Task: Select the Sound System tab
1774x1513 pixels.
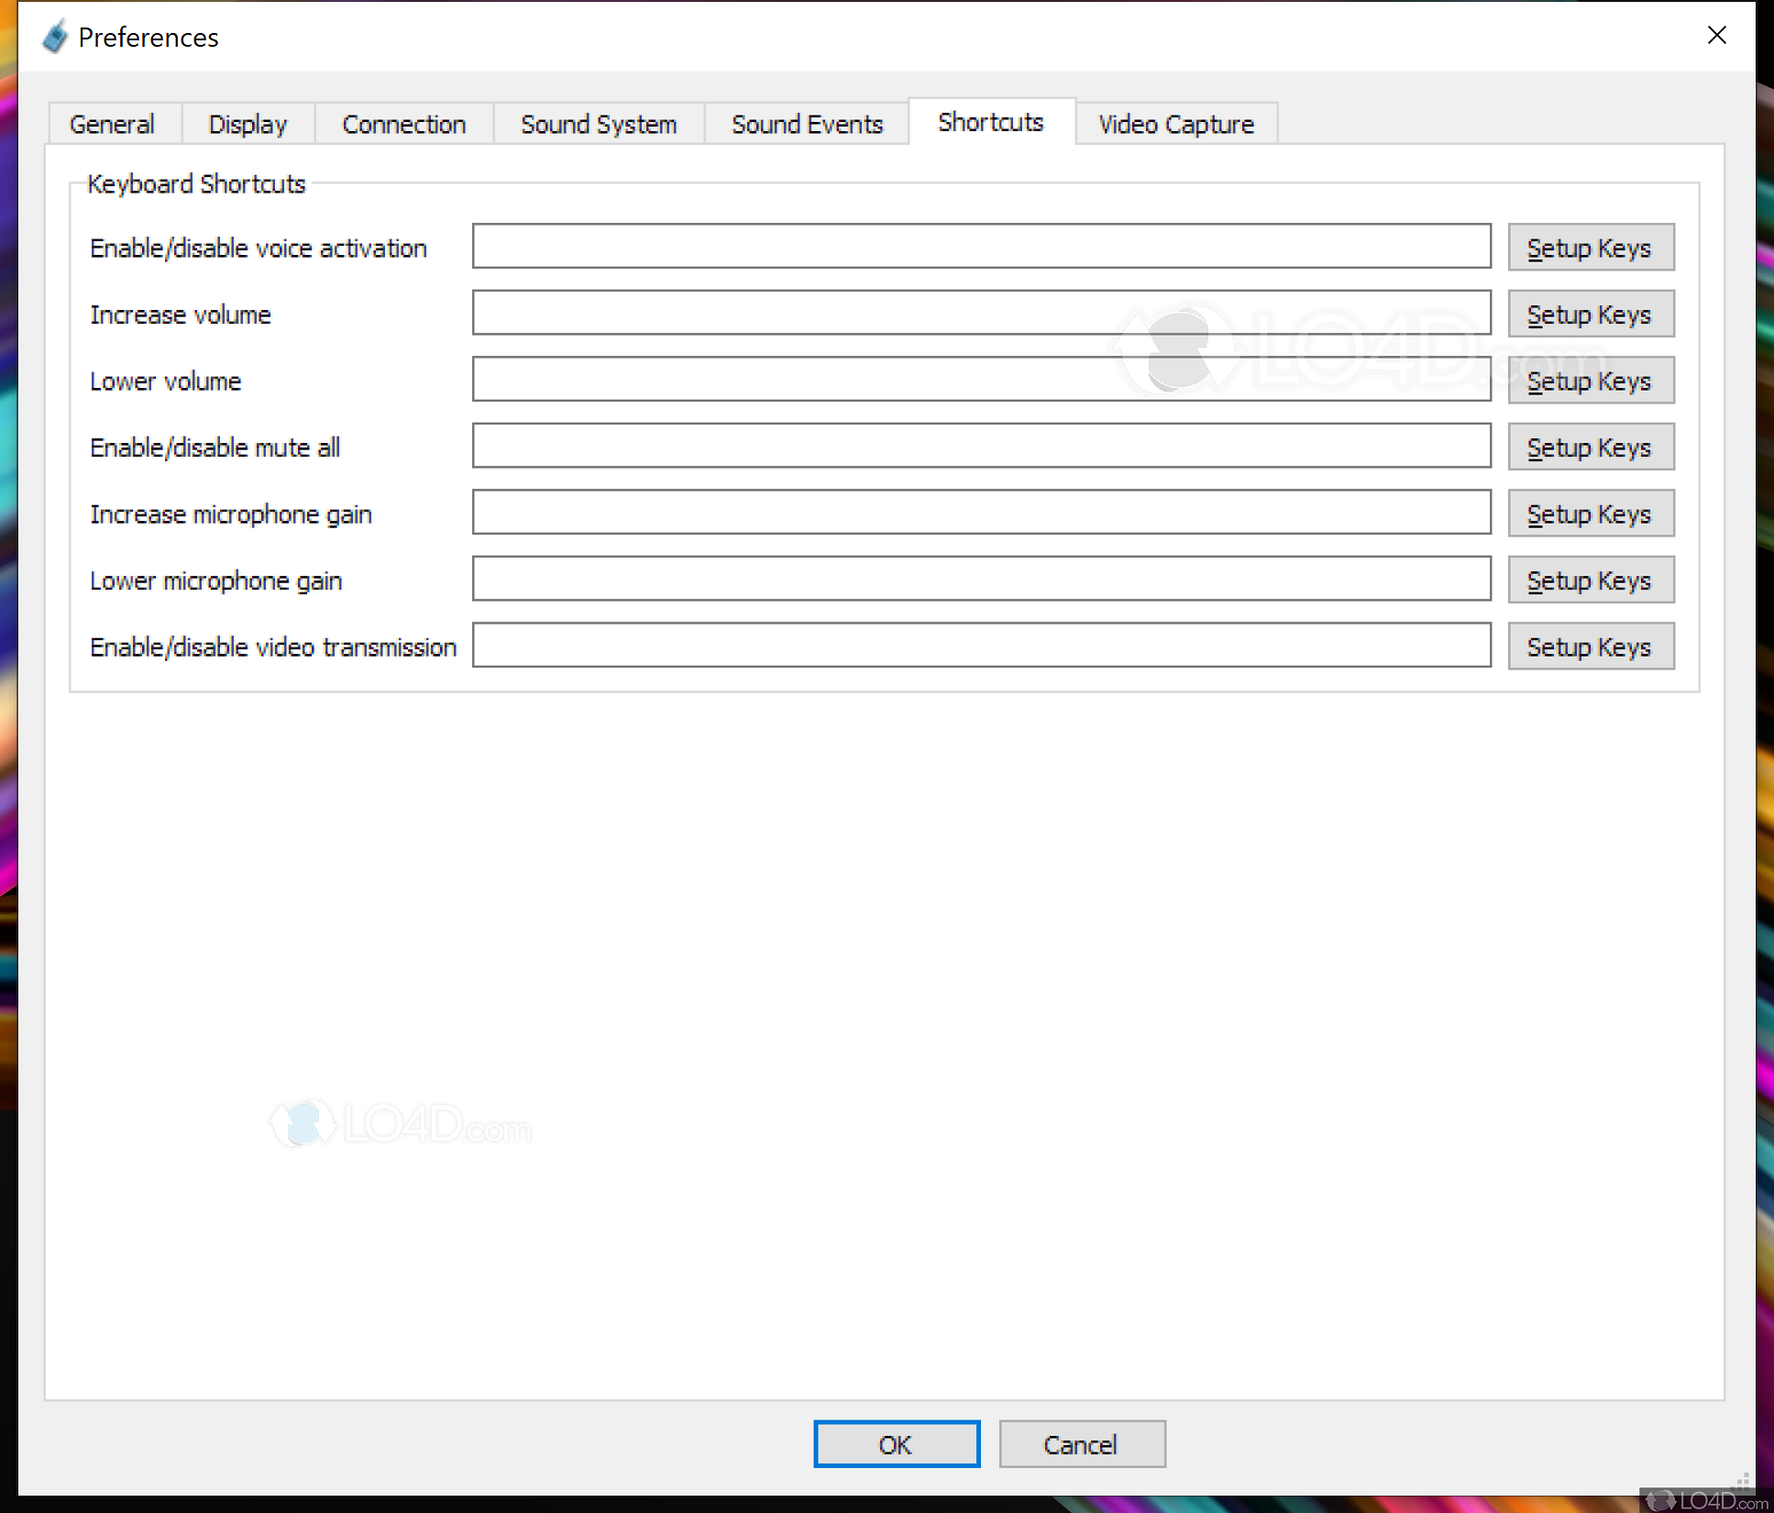Action: [599, 124]
